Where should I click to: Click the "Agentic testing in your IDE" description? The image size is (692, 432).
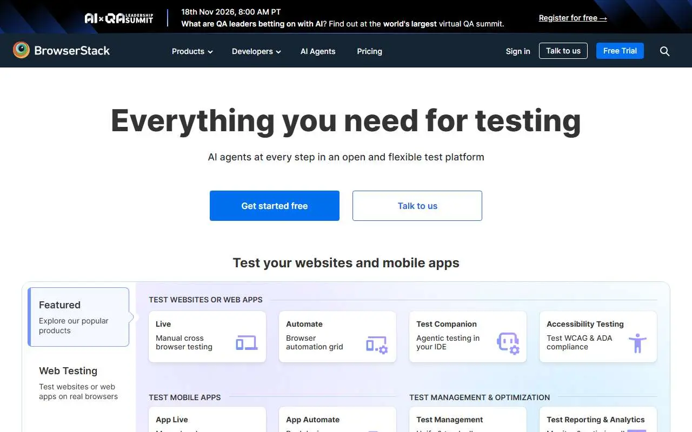point(448,342)
